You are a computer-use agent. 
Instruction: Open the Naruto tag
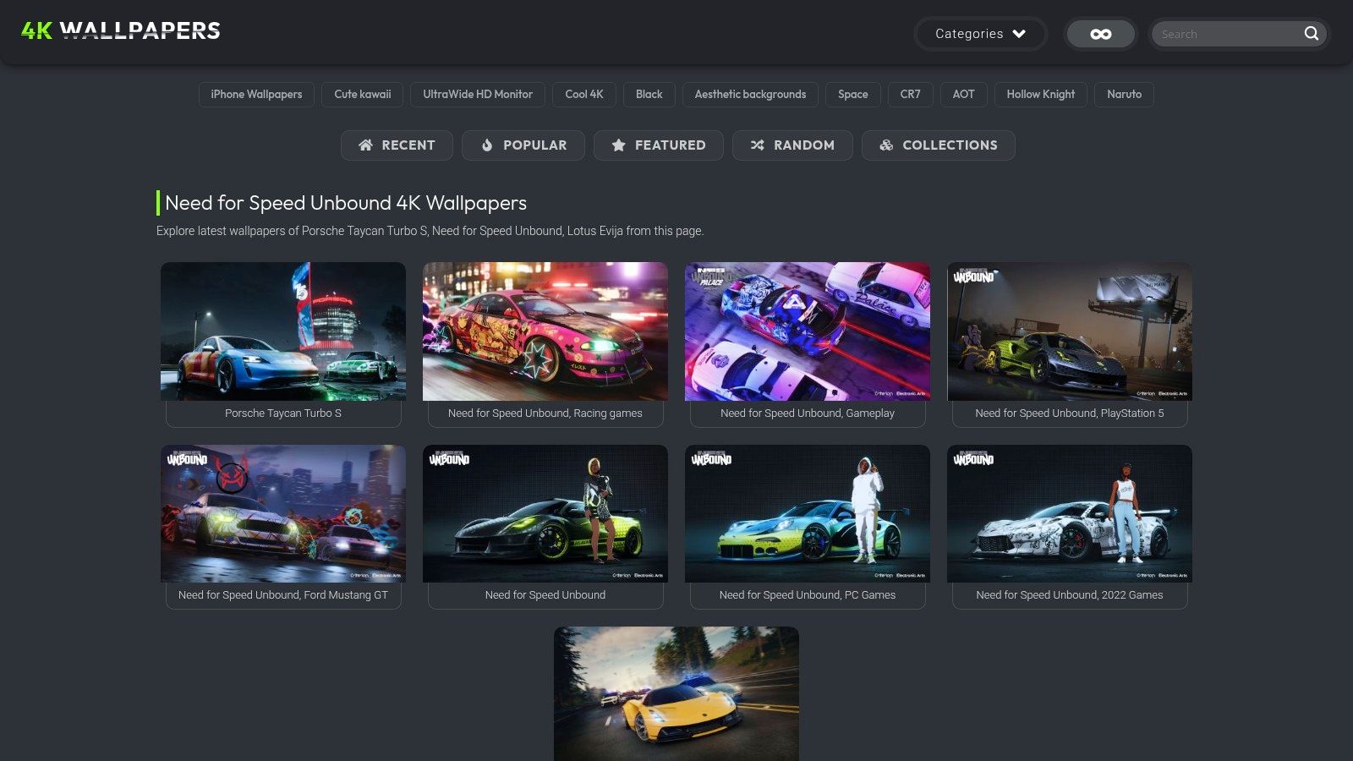1124,95
